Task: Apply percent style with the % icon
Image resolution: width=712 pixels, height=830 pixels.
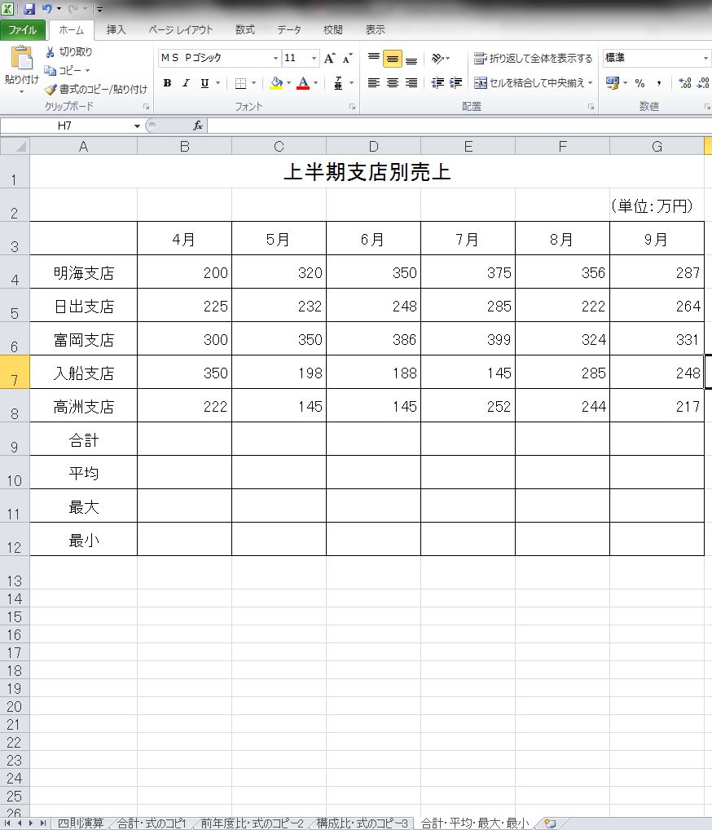Action: pos(639,83)
